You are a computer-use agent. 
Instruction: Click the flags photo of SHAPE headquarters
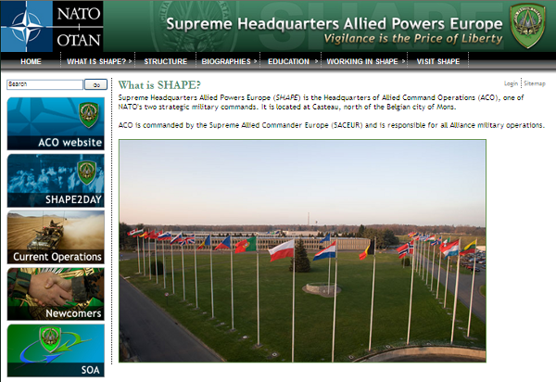(302, 250)
